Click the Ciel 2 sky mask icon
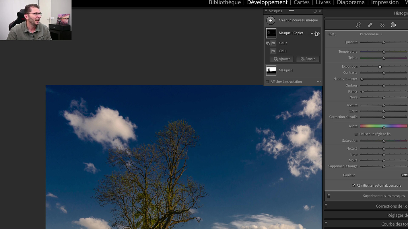 tap(273, 43)
